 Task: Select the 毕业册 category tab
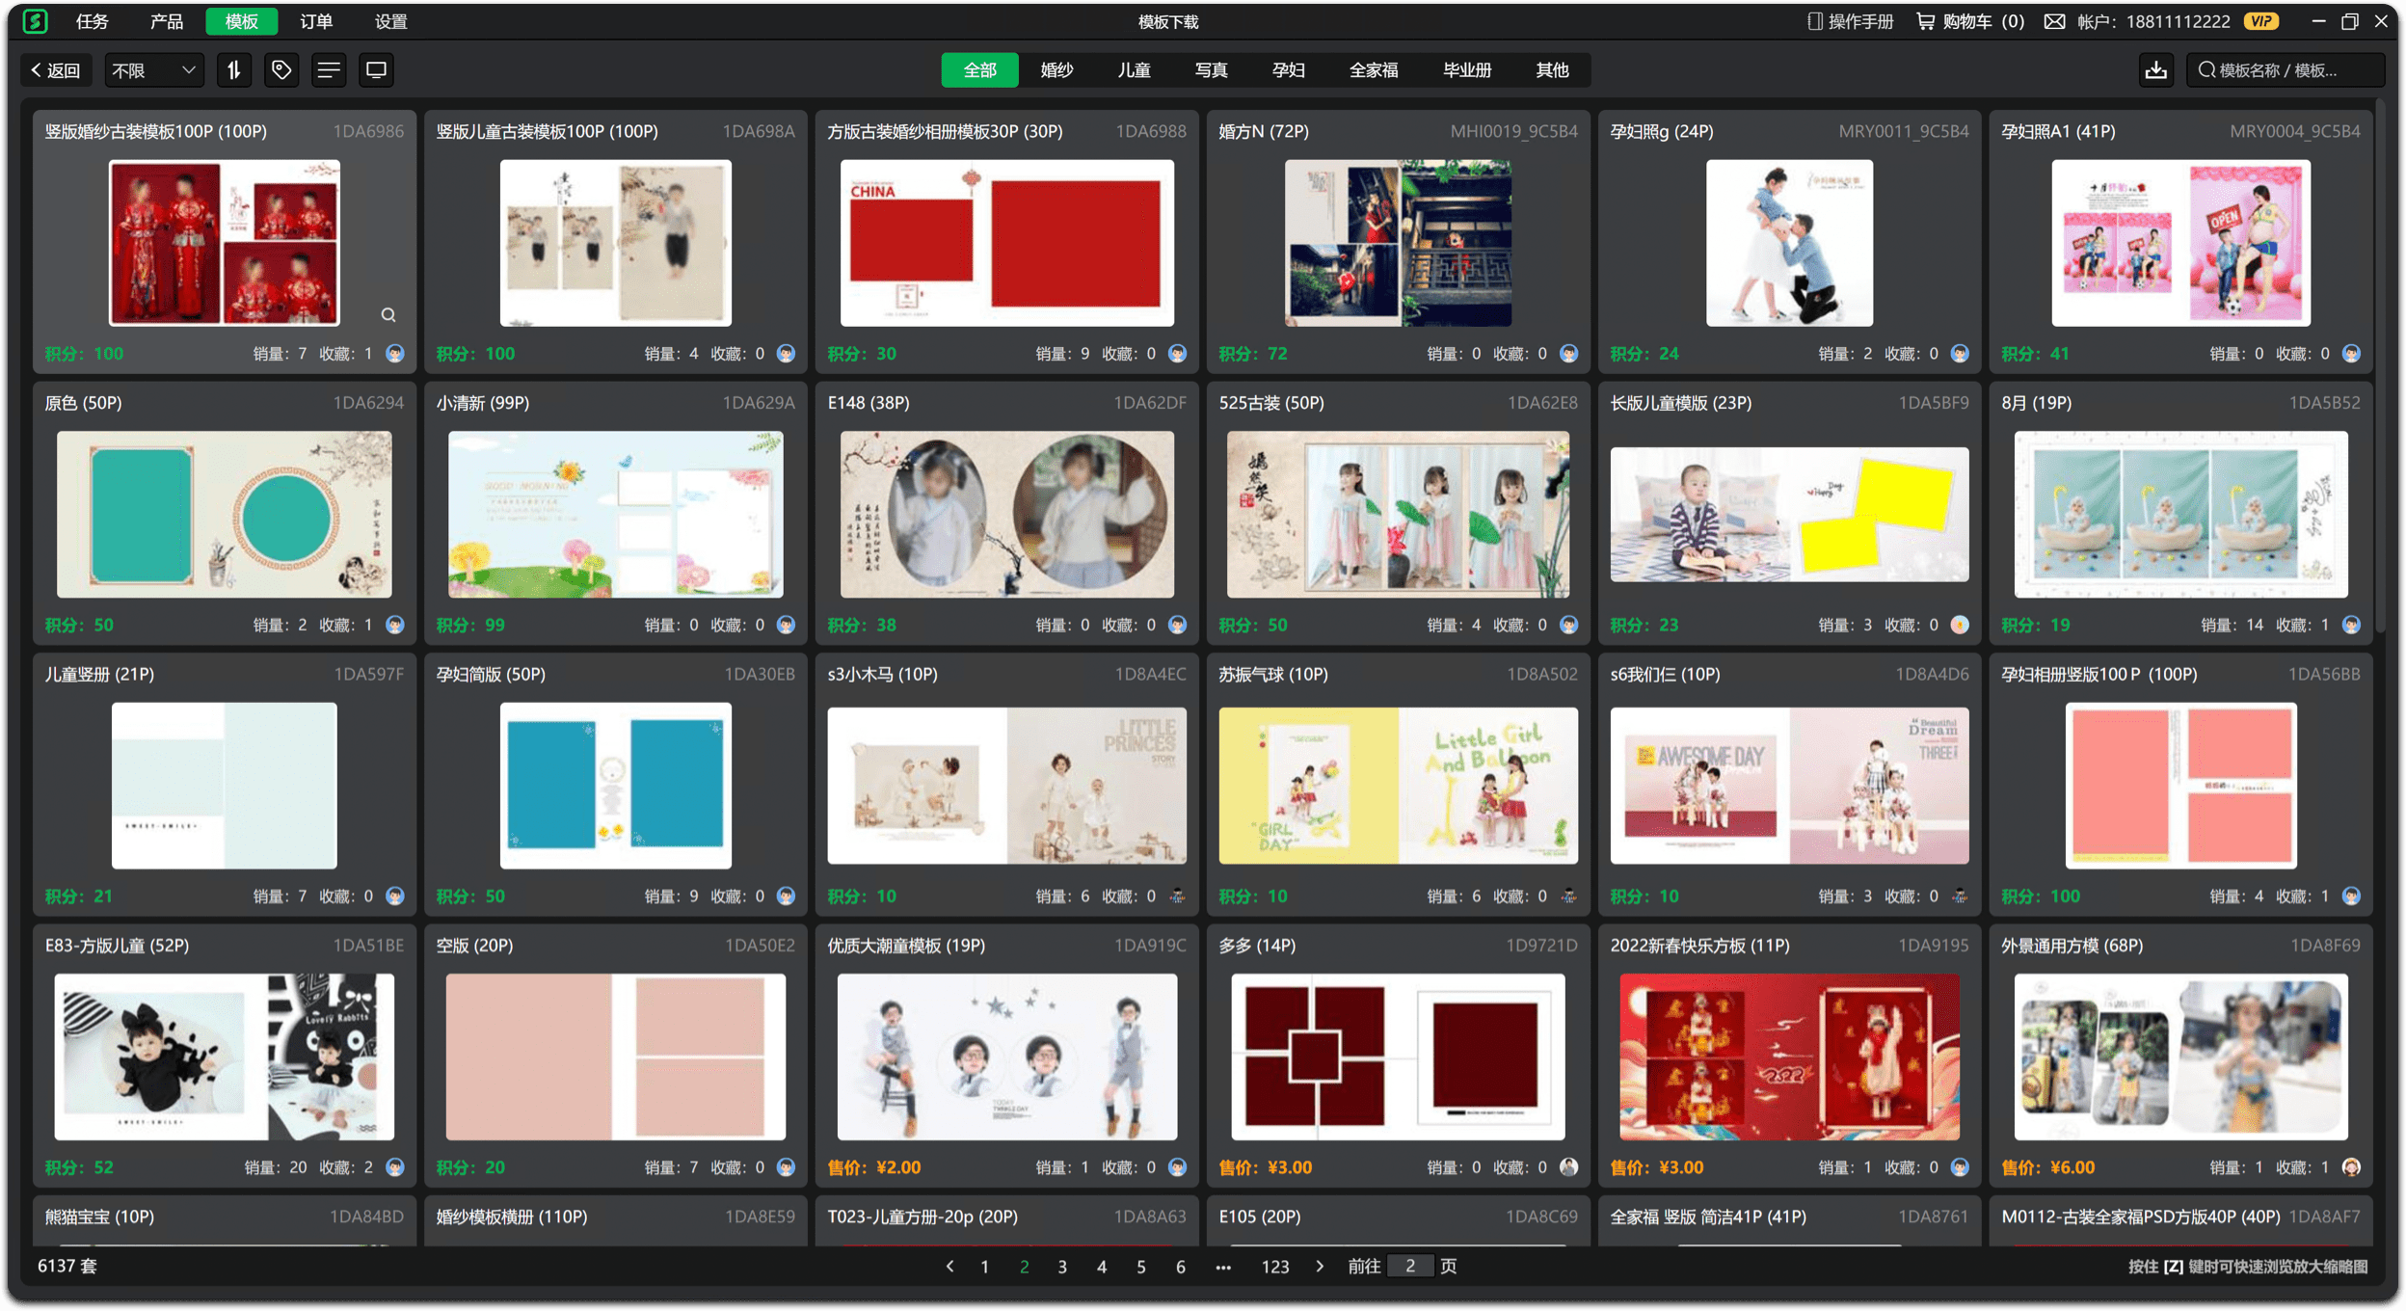[x=1466, y=69]
